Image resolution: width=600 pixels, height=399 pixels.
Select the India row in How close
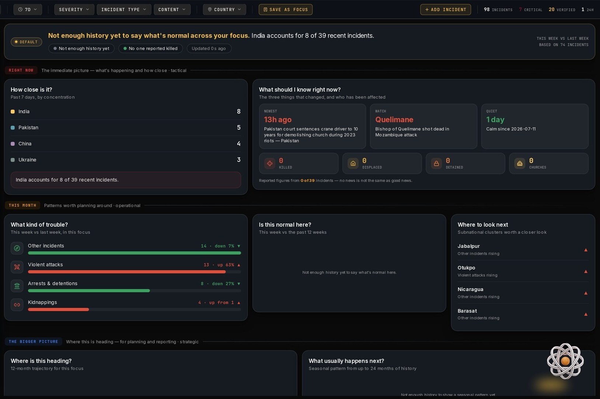[x=126, y=112]
